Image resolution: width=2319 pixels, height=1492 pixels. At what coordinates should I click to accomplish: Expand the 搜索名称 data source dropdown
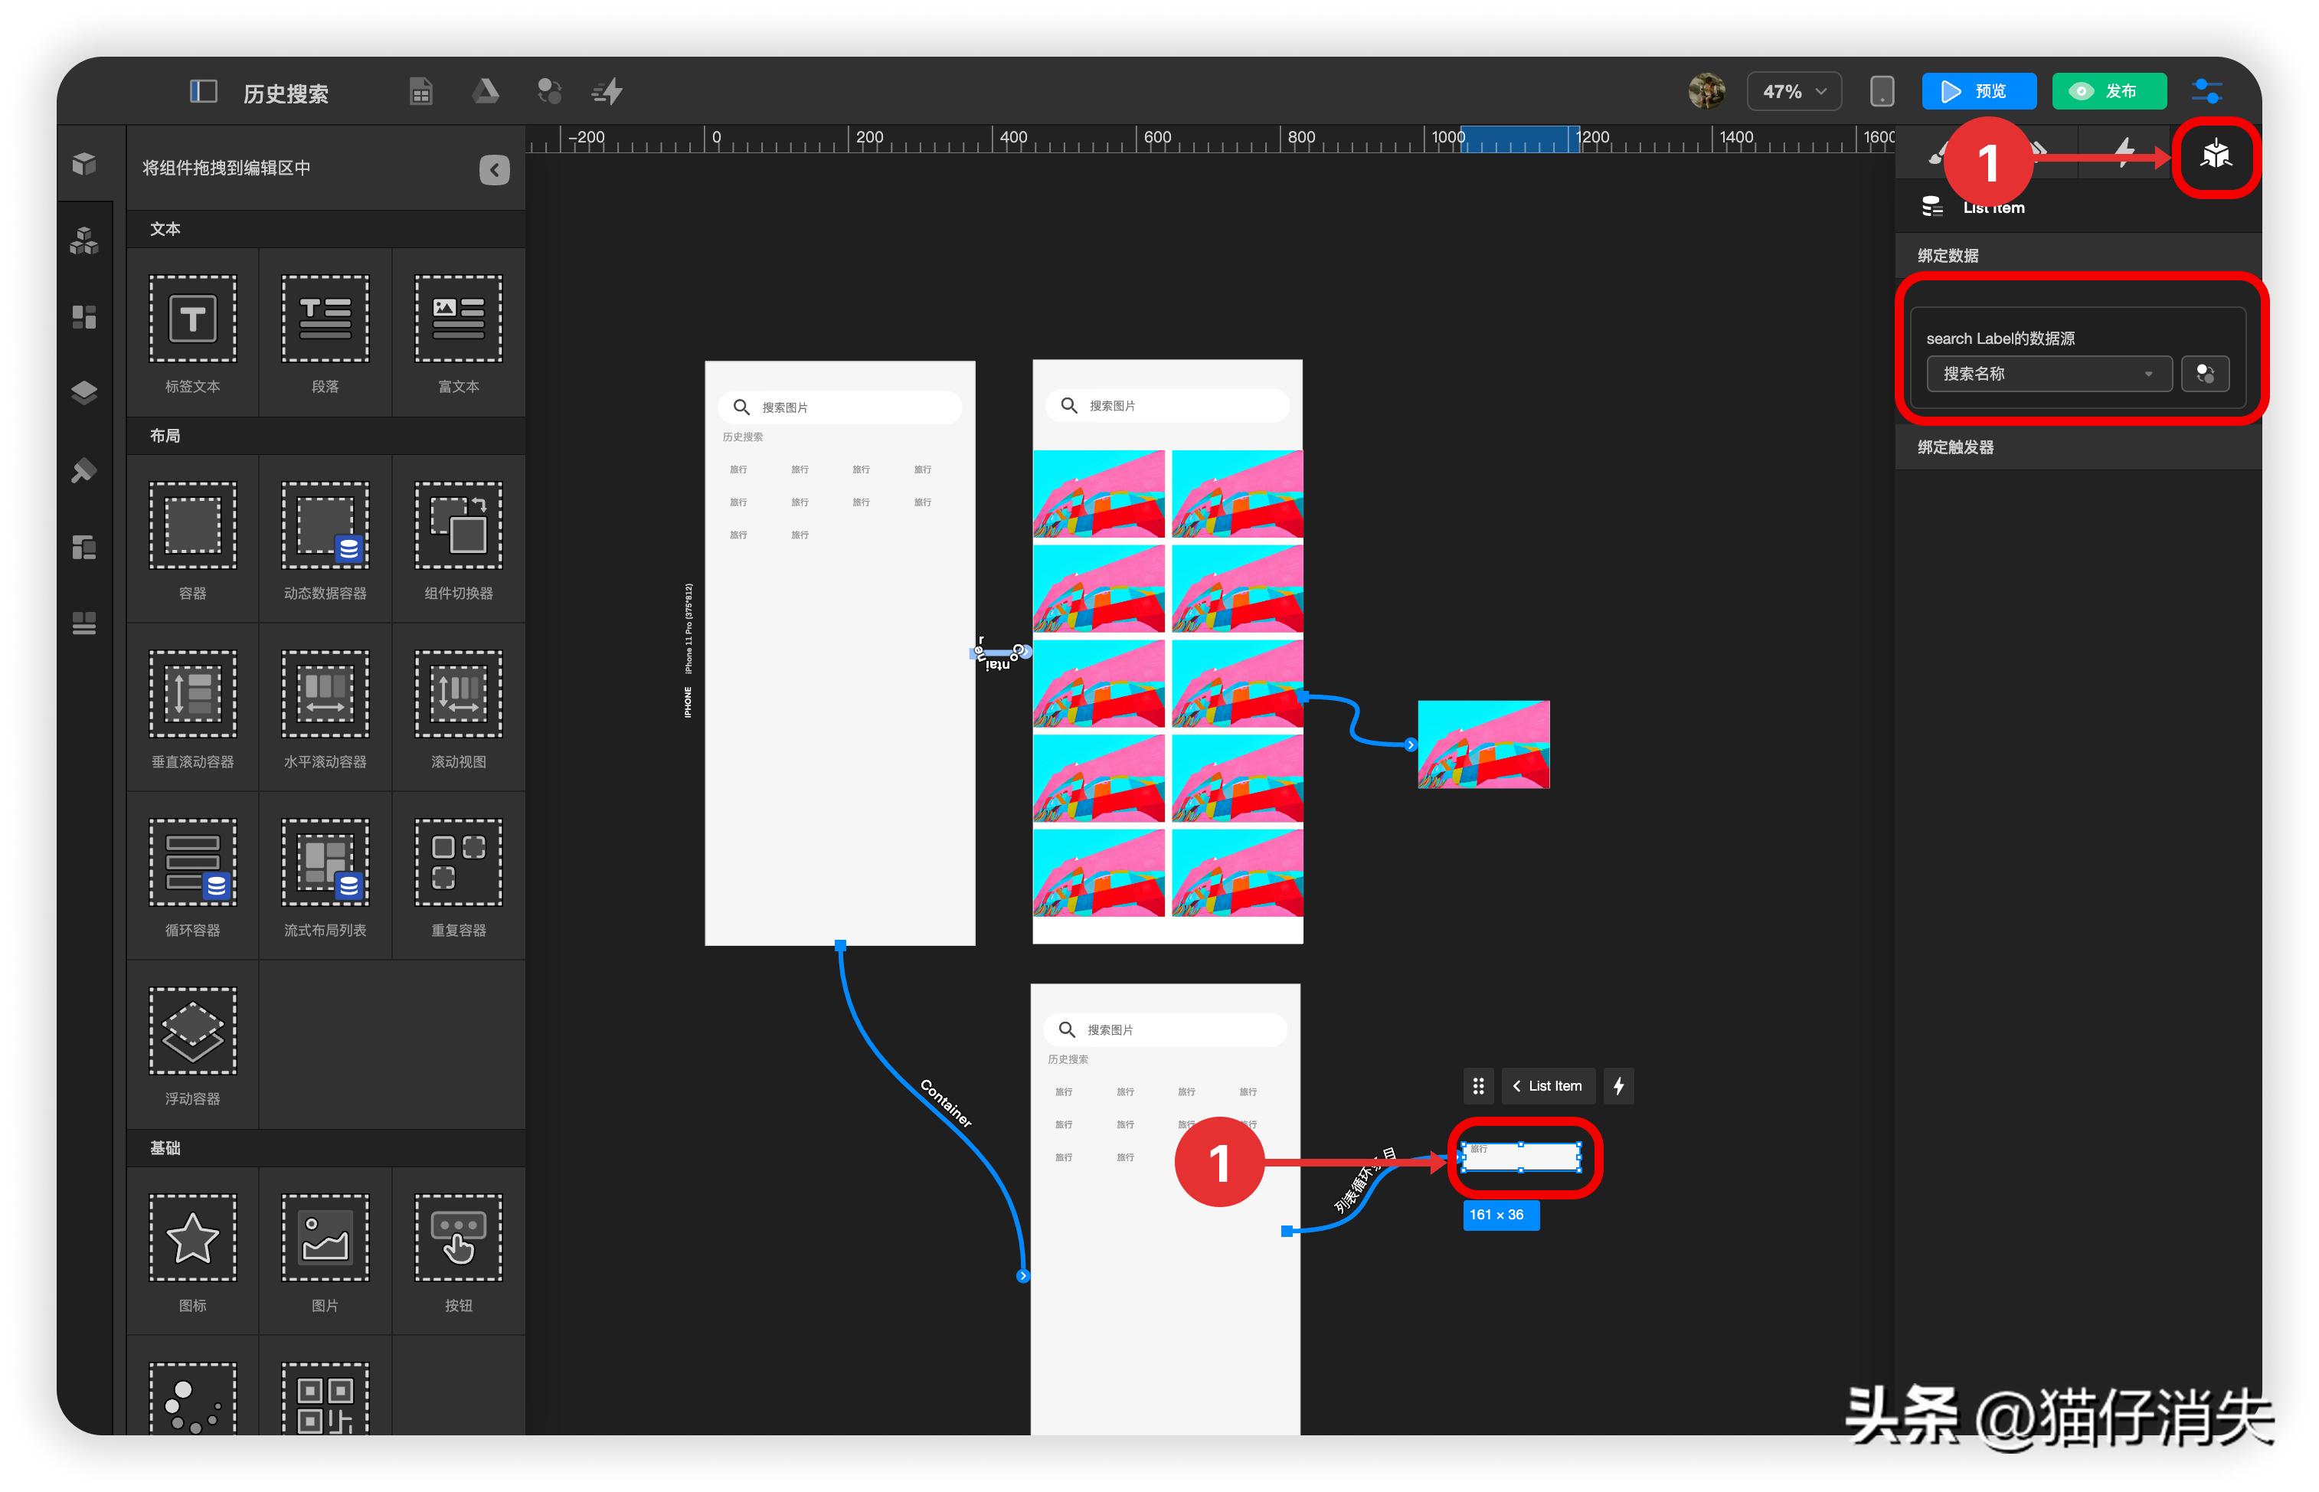(2047, 374)
